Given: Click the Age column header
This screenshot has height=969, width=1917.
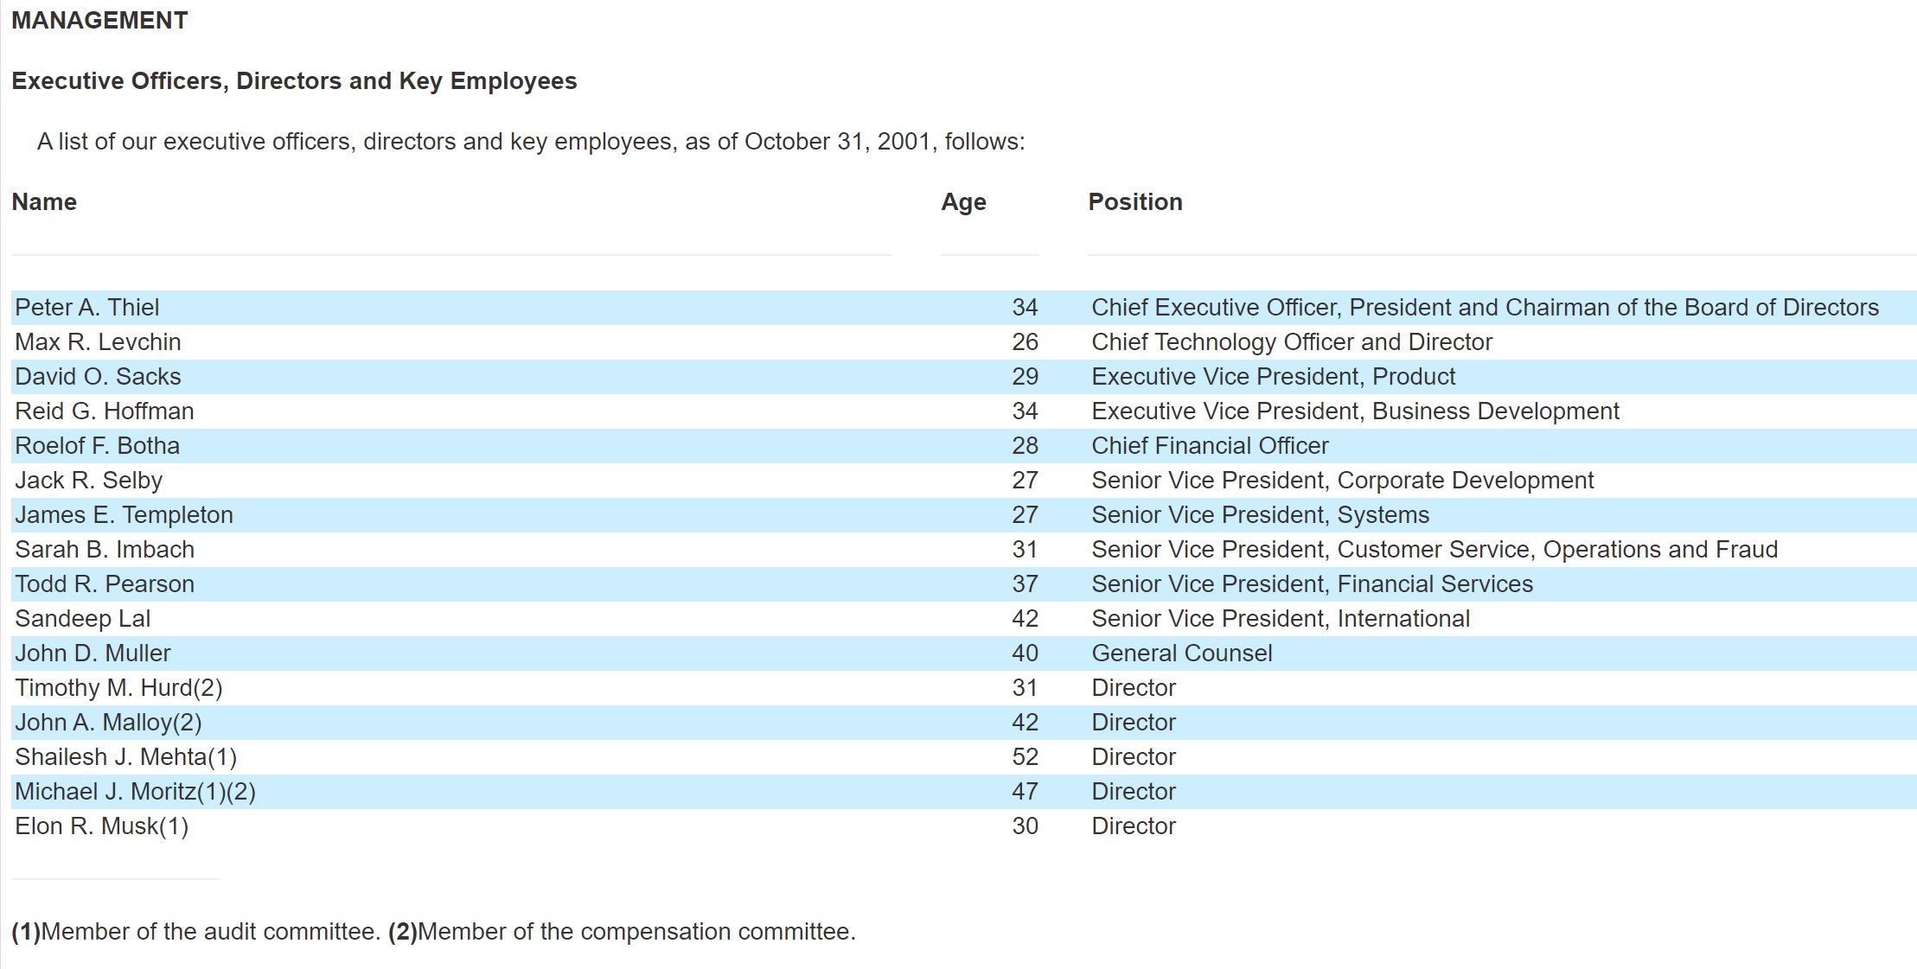Looking at the screenshot, I should pos(963,202).
